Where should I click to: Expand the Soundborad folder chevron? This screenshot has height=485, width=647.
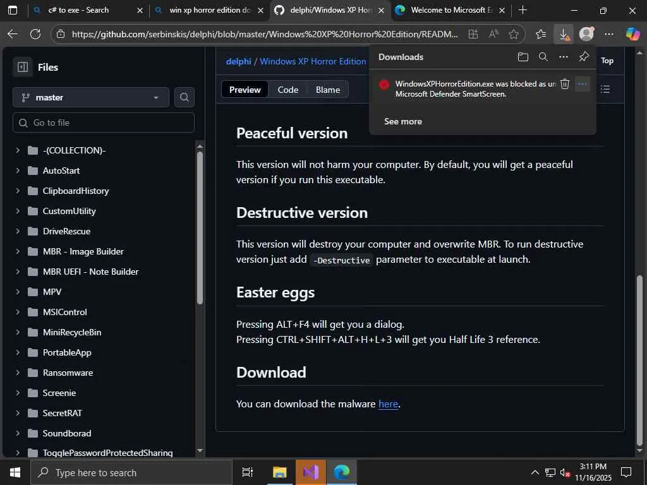coord(18,433)
